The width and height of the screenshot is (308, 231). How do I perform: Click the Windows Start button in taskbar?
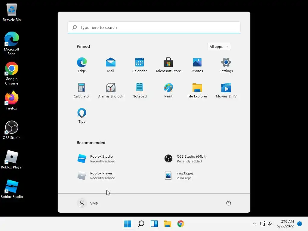[x=128, y=224]
